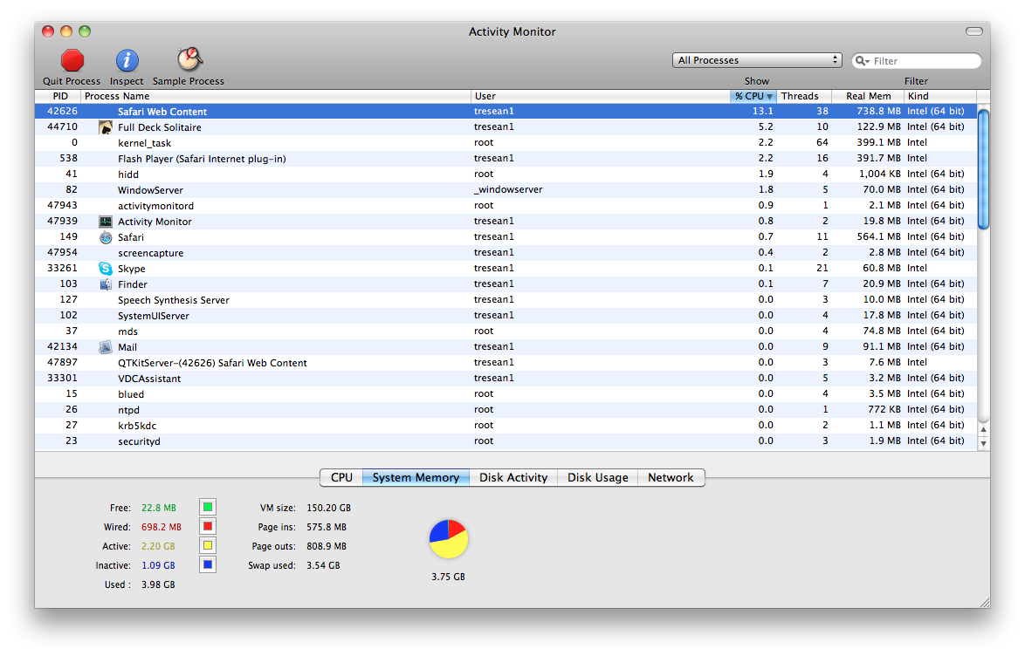Select Flash Player (Safari Internet plug-in) row
The image size is (1025, 656).
[506, 158]
